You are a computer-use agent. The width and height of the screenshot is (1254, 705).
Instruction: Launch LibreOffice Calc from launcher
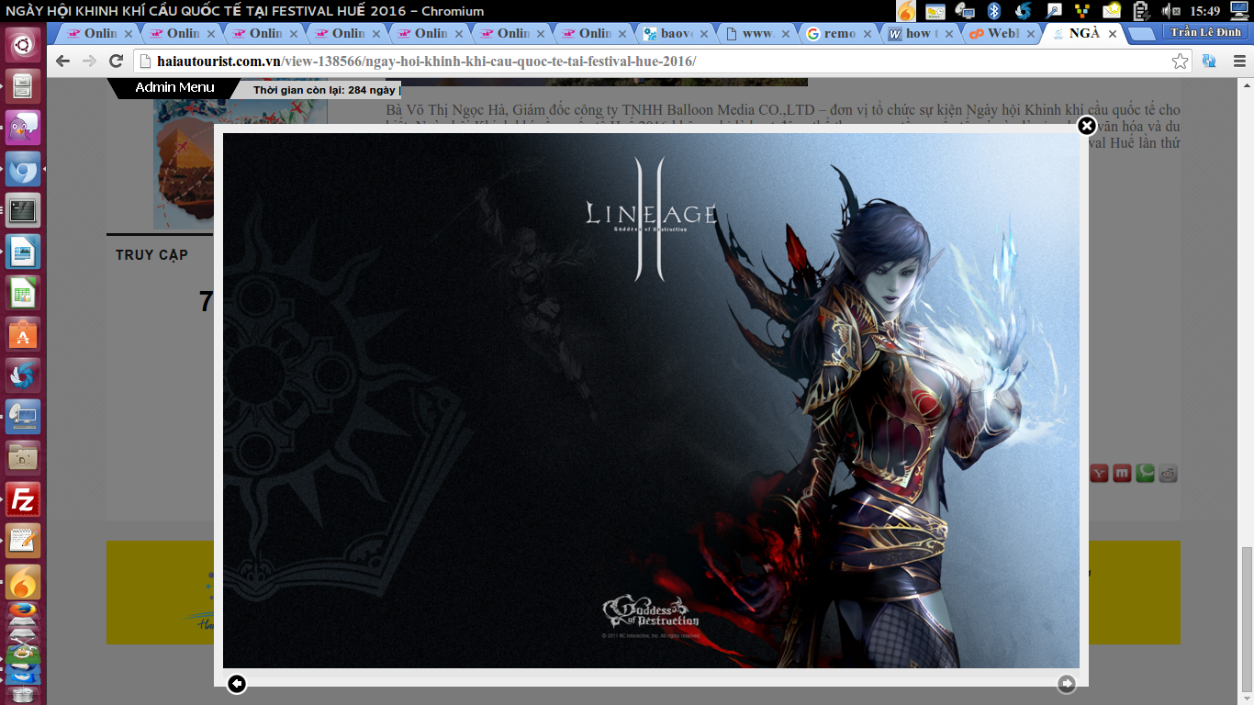pos(23,294)
